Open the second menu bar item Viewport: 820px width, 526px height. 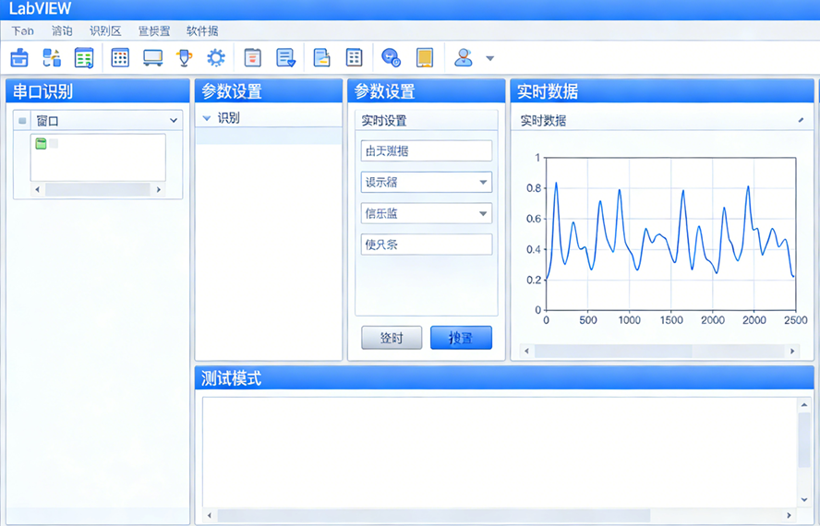[x=62, y=30]
